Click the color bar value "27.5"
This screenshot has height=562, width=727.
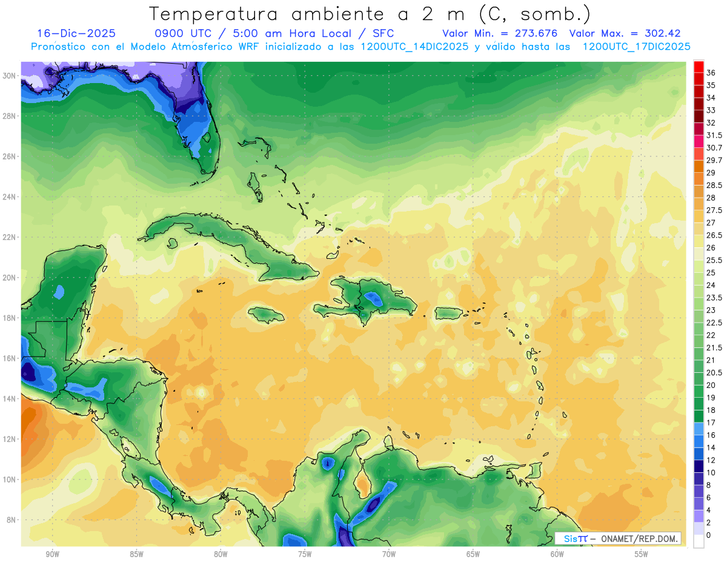[714, 210]
